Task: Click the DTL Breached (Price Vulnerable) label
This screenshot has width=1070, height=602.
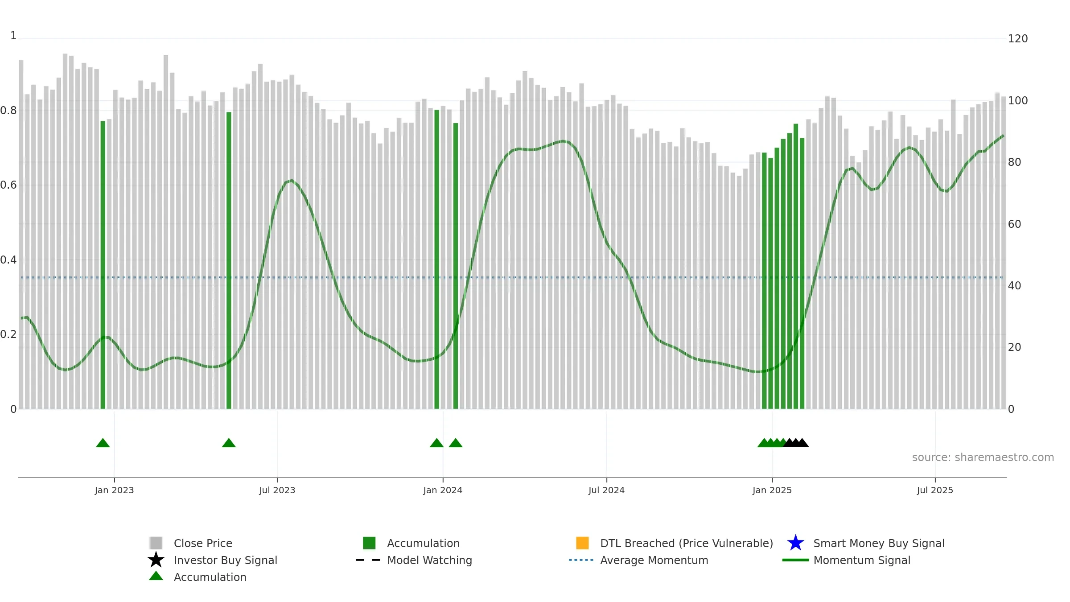Action: (x=687, y=543)
